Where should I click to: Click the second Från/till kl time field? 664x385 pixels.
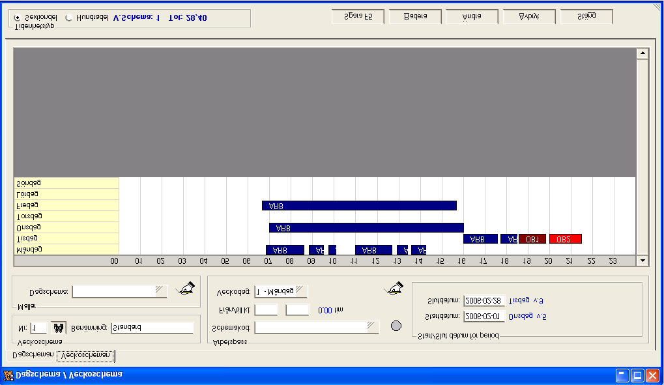click(297, 310)
